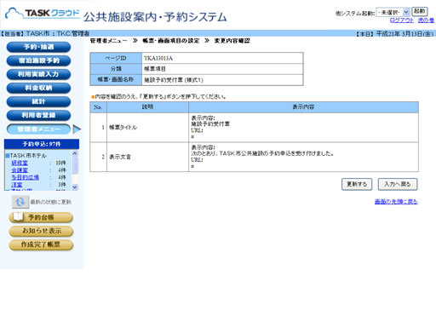Select the 管理者メニュー menu item
436x327 pixels.
[x=38, y=129]
